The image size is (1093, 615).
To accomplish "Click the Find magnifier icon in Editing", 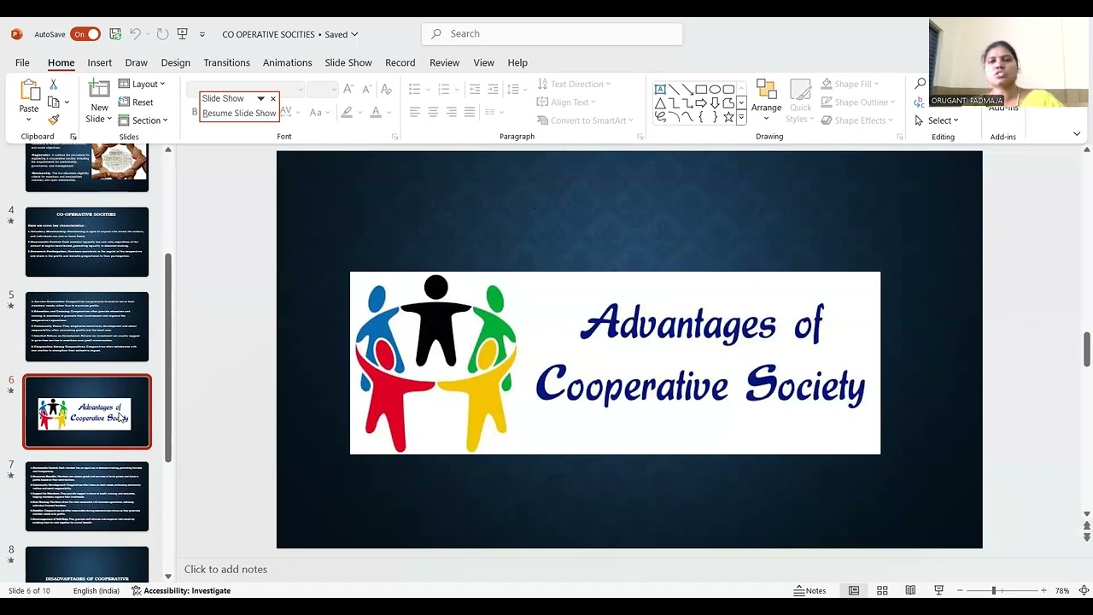I will 920,84.
